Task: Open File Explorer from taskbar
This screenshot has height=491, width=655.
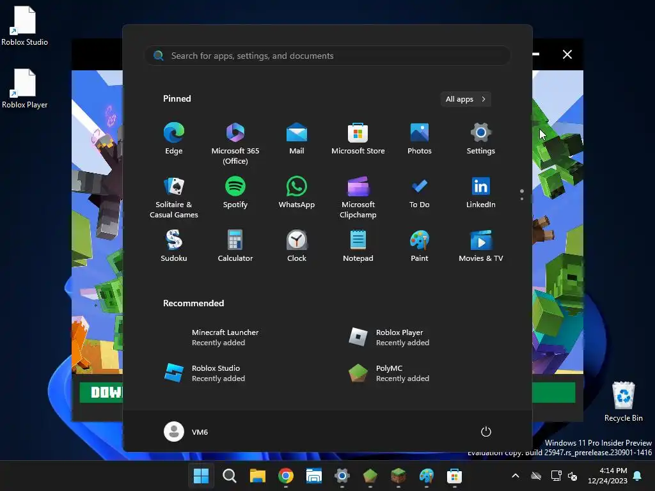Action: click(257, 476)
